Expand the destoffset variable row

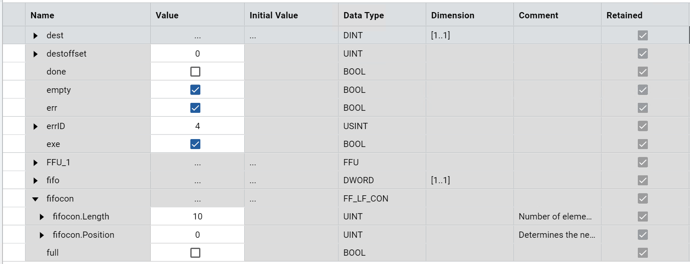35,54
